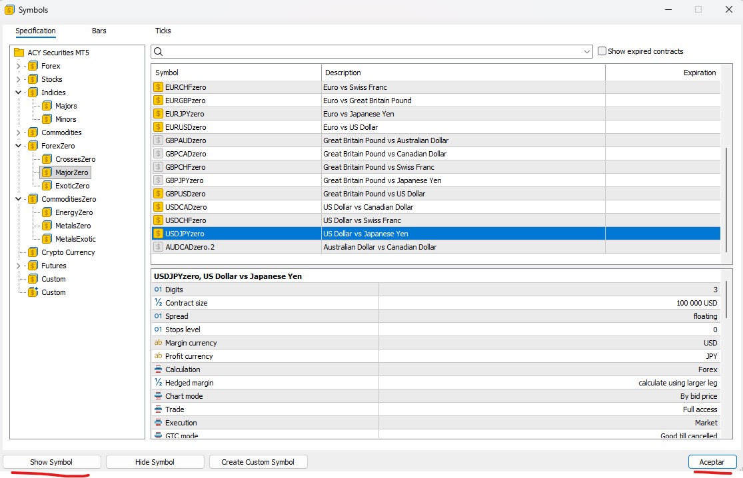Enable Show expired contracts checkbox
Image resolution: width=743 pixels, height=478 pixels.
click(602, 51)
